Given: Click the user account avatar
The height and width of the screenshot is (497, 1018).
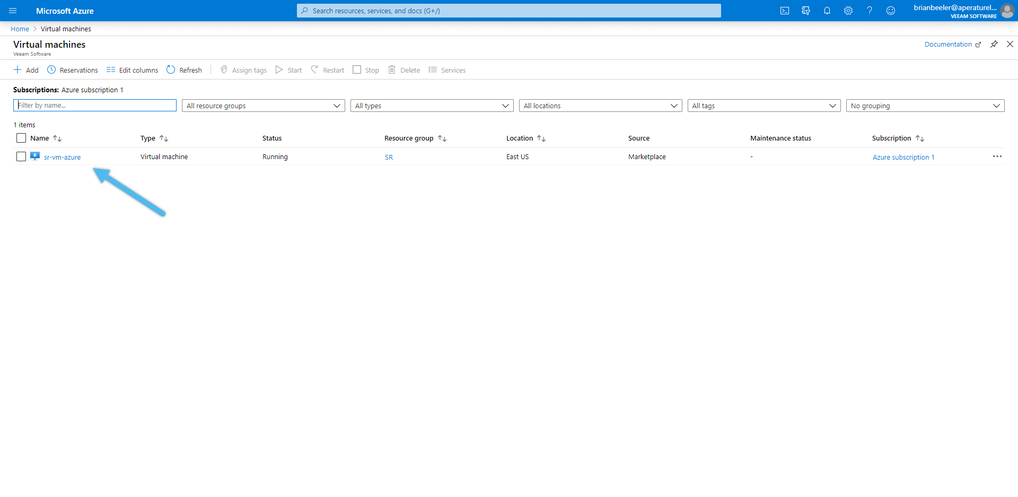Looking at the screenshot, I should 1007,11.
